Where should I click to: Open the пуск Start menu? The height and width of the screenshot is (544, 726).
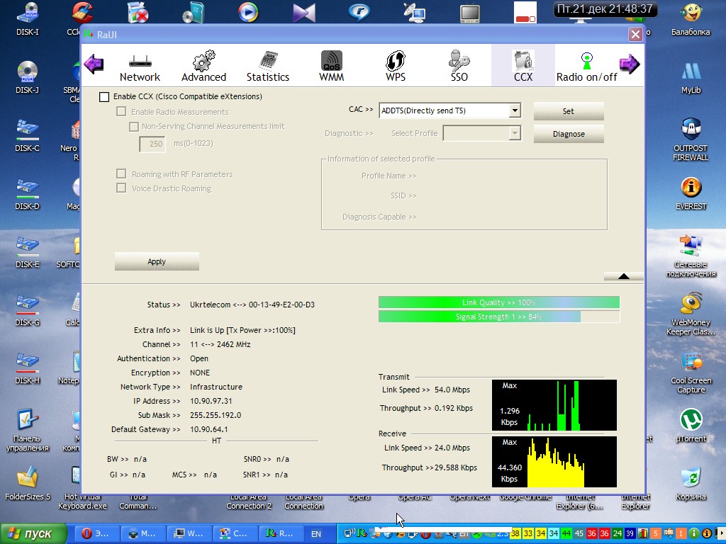pyautogui.click(x=33, y=533)
